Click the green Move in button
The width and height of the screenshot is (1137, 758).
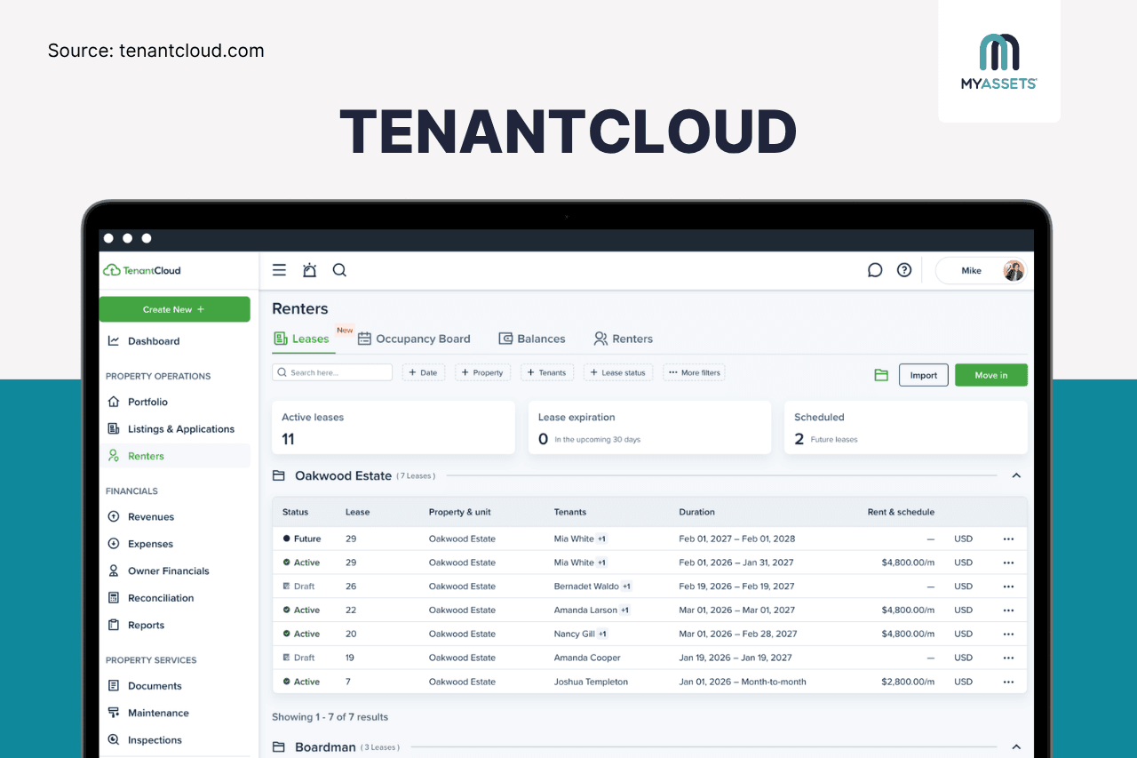[991, 375]
